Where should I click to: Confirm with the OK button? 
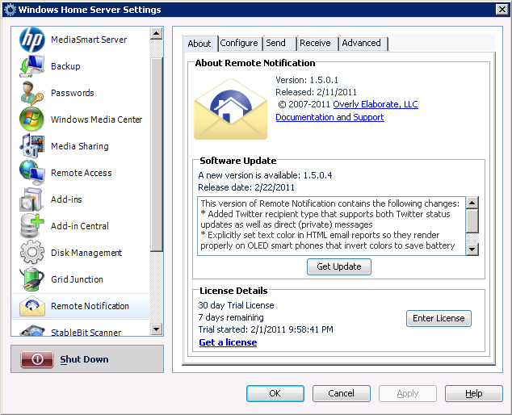275,393
